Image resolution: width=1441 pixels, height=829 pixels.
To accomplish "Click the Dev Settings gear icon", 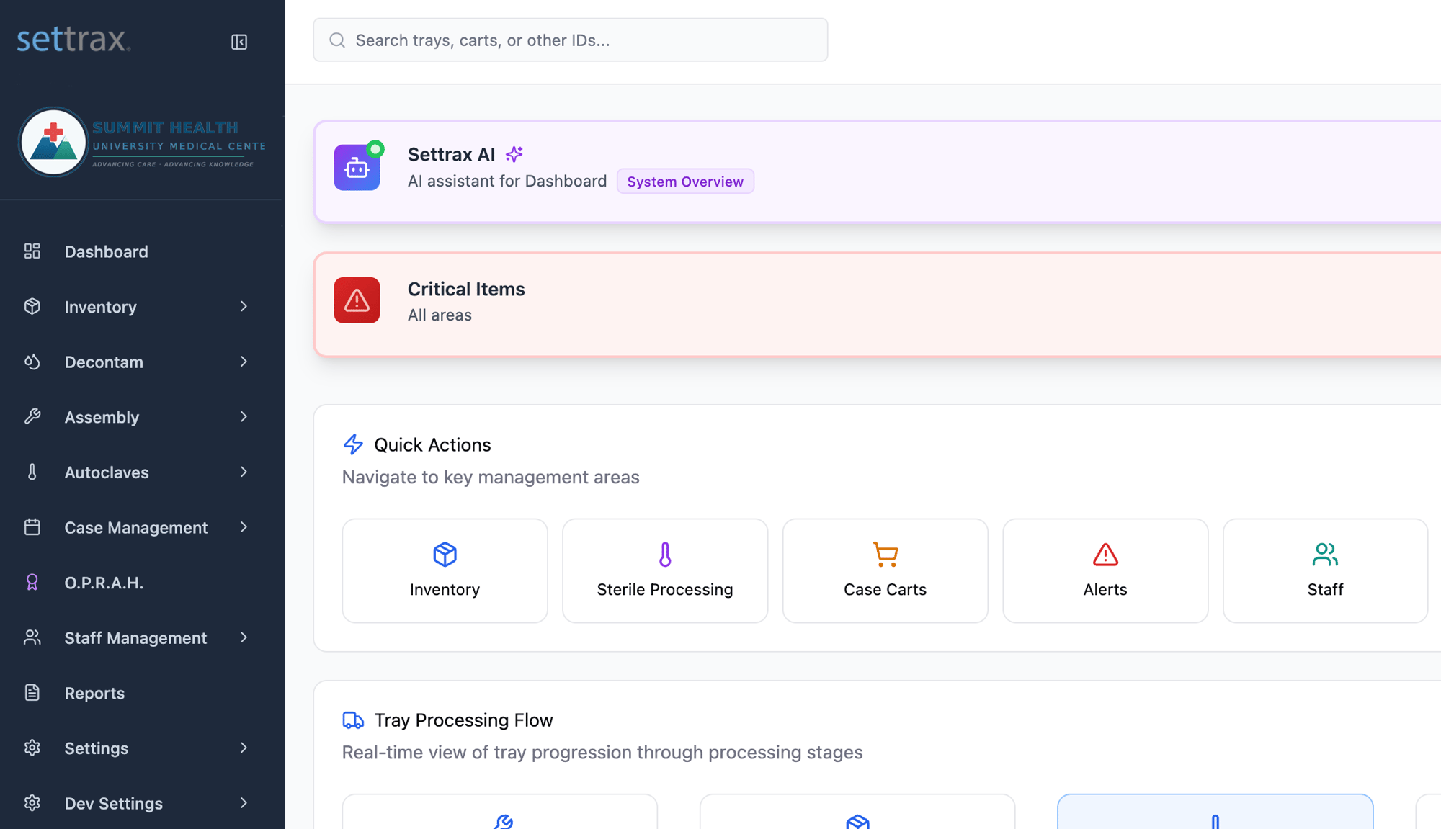I will tap(32, 803).
